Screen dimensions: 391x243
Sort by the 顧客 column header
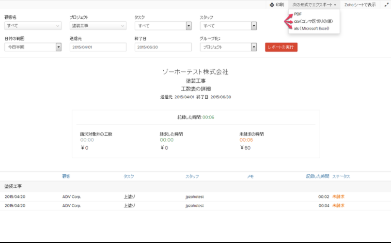tap(66, 177)
